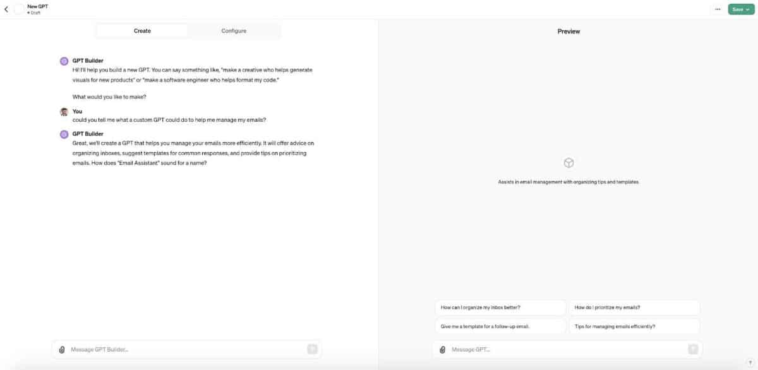Choose "How can I organize my inbox better?"
This screenshot has width=758, height=370.
click(x=500, y=307)
